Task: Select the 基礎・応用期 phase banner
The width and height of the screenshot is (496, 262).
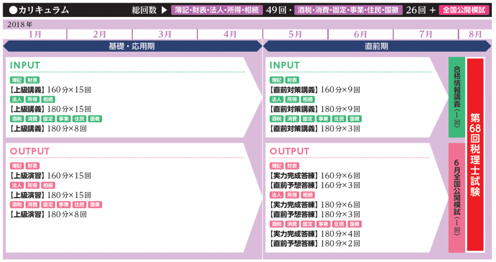Action: pyautogui.click(x=132, y=46)
